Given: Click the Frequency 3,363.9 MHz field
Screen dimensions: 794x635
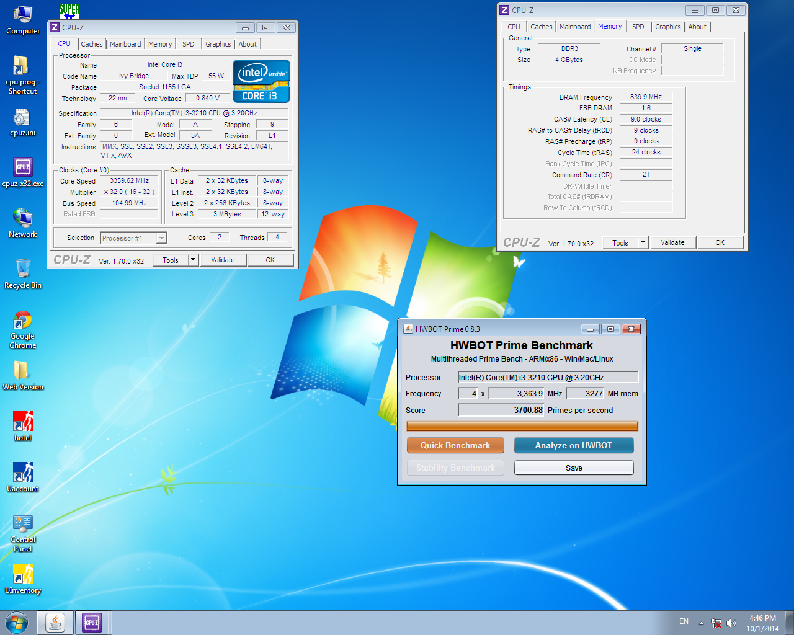Looking at the screenshot, I should (x=517, y=393).
